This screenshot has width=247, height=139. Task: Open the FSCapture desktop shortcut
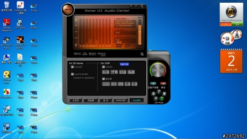[7, 93]
